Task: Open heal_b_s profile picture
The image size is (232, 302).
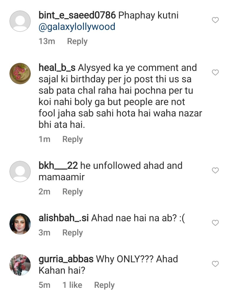Action: pos(20,73)
